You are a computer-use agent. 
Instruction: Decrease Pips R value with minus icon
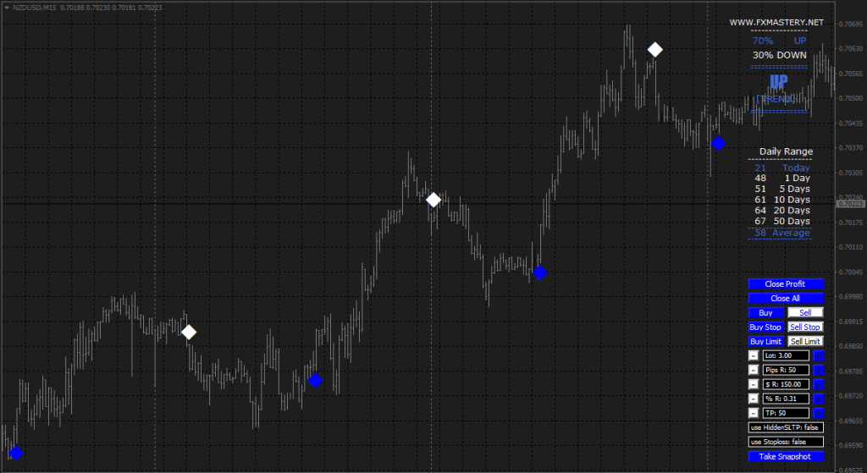[754, 371]
